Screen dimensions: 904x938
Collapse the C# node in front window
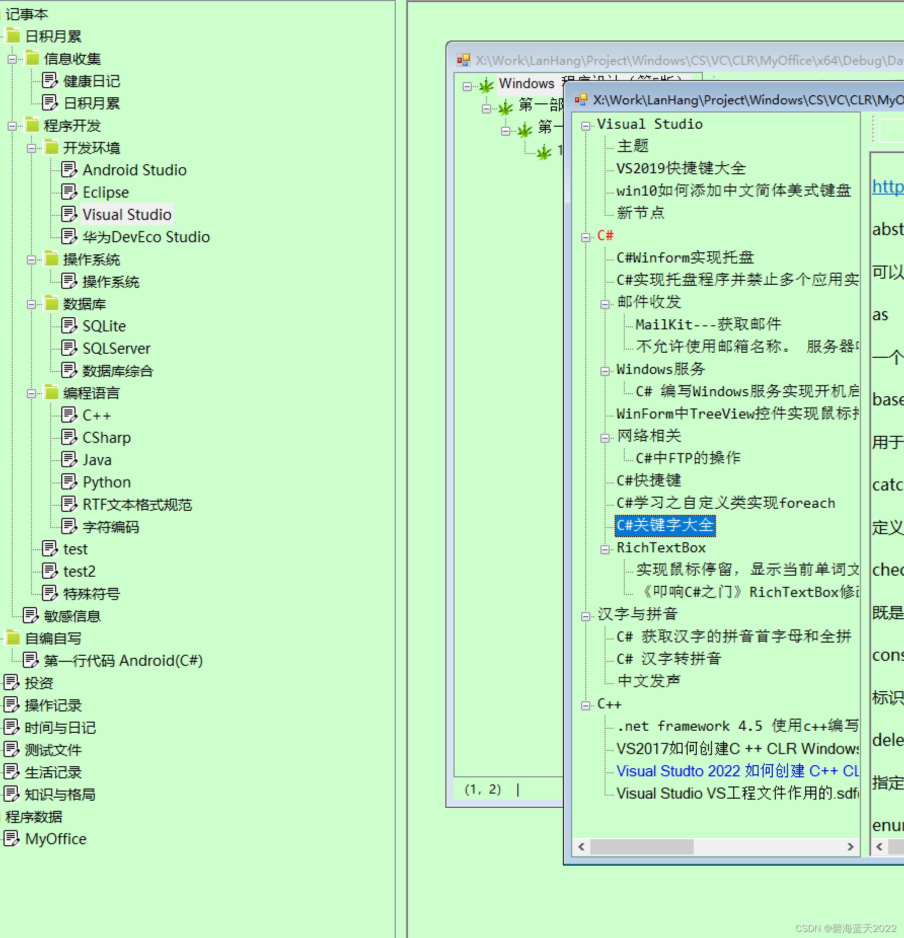pos(586,238)
